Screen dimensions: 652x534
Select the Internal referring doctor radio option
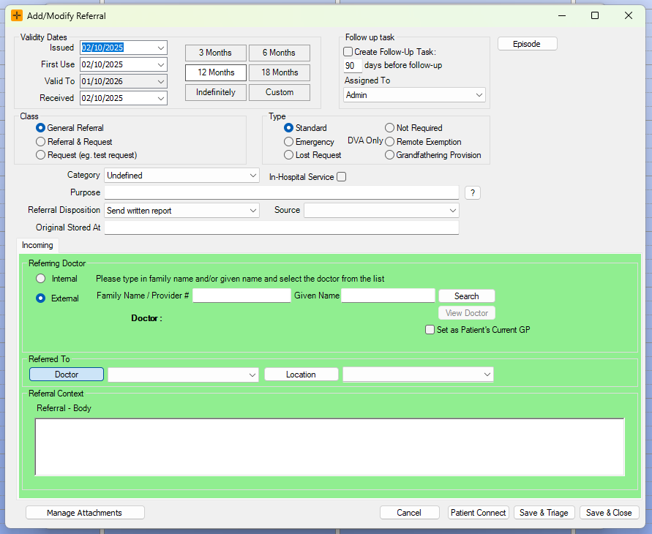click(x=41, y=279)
